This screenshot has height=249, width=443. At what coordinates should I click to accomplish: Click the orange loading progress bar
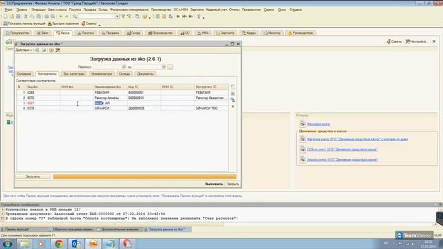click(145, 176)
